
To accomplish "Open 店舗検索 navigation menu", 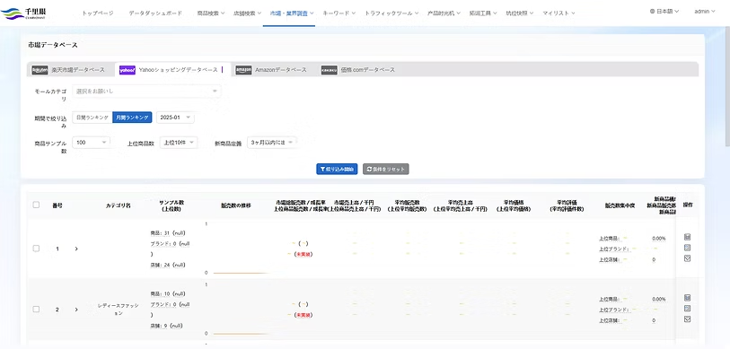I will (x=248, y=13).
